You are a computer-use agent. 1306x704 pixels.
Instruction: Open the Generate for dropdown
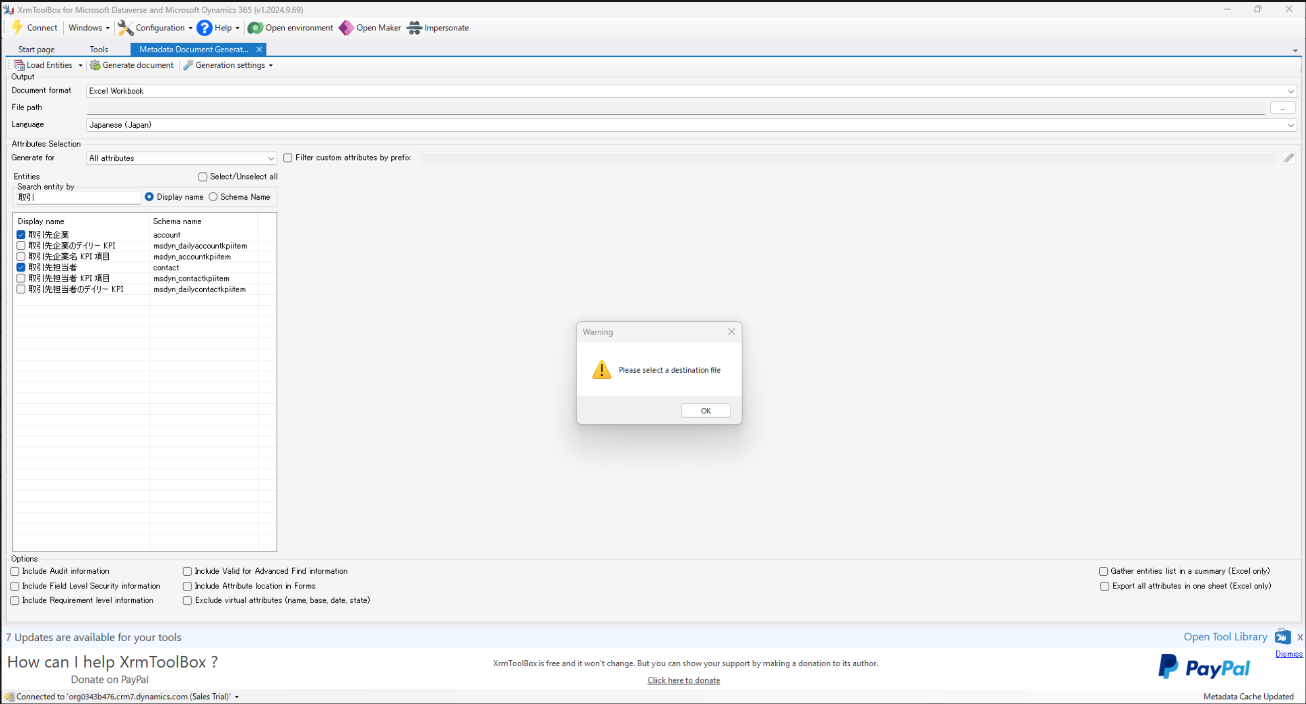click(271, 158)
